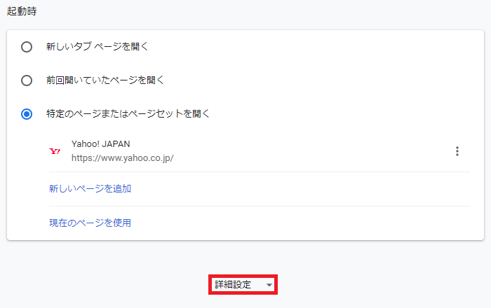Click the 起動時 section heading
This screenshot has height=308, width=491.
pyautogui.click(x=22, y=11)
